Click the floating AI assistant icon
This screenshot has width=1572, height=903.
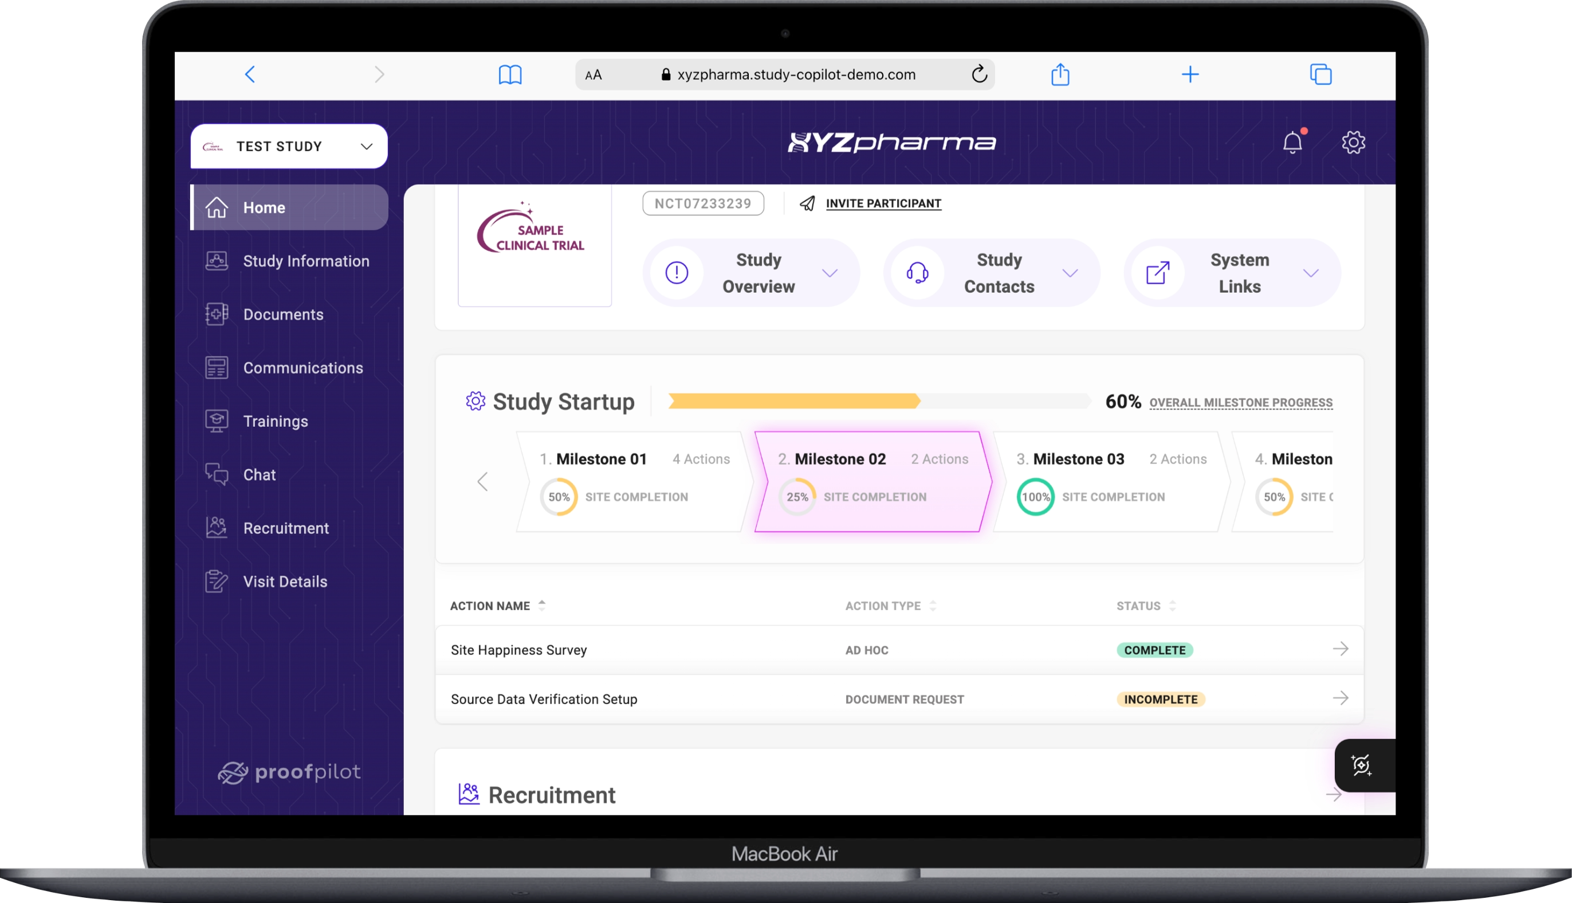coord(1361,765)
